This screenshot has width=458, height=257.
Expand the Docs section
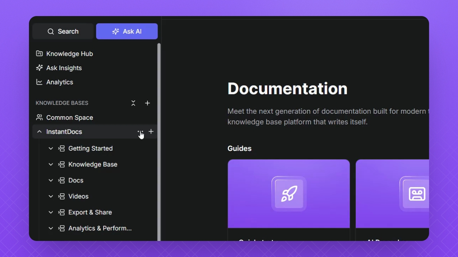(51, 181)
